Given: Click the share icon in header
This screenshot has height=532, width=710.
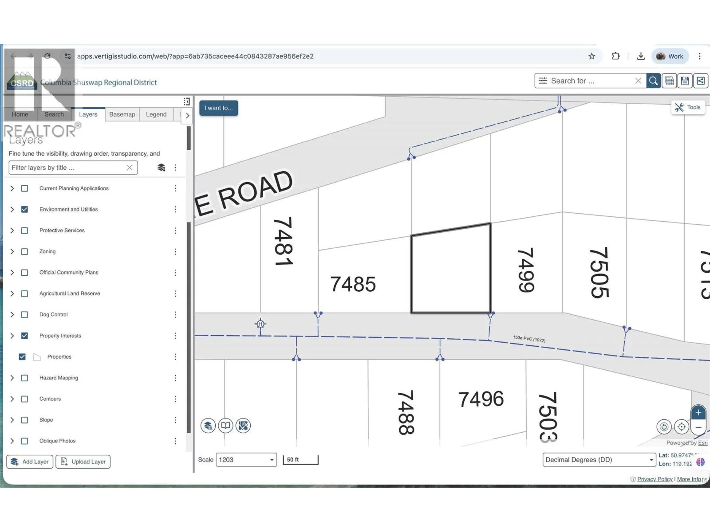Looking at the screenshot, I should [701, 81].
